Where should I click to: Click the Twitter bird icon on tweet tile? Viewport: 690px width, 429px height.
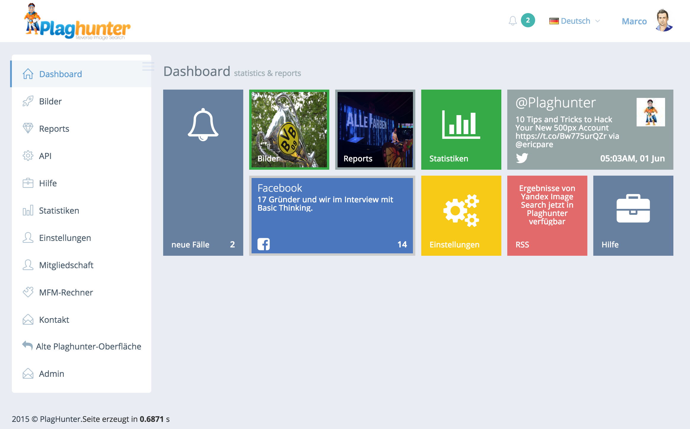point(522,158)
